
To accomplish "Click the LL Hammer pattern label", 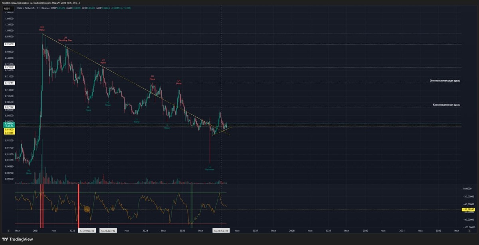I will pyautogui.click(x=210, y=168).
